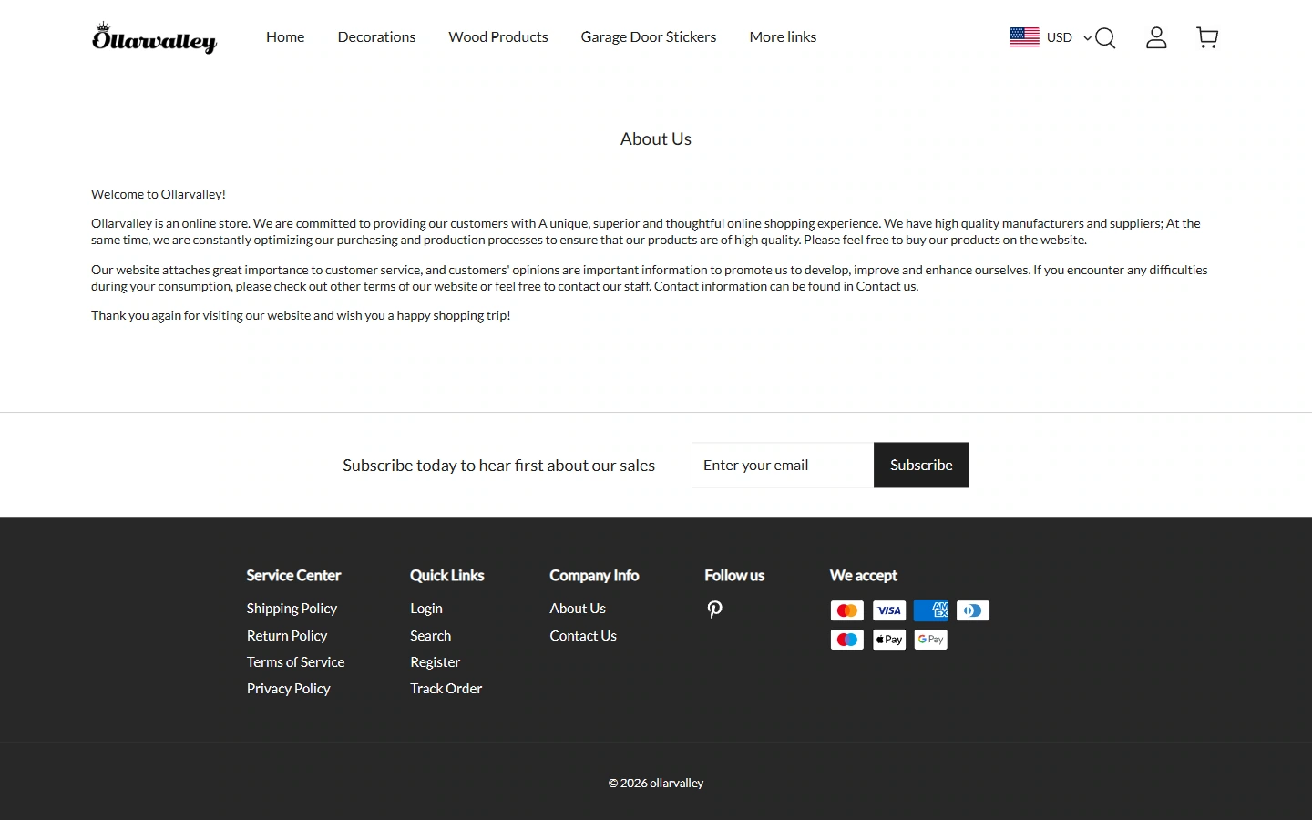This screenshot has width=1312, height=820.
Task: View the shopping cart icon
Action: tap(1207, 37)
